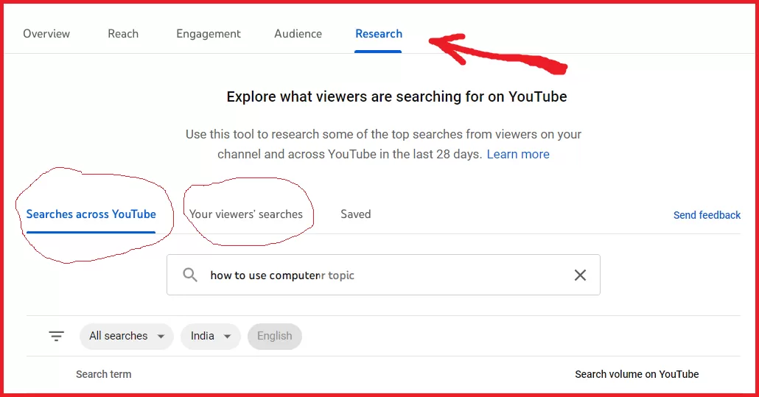Open the Saved searches tab

pyautogui.click(x=356, y=214)
